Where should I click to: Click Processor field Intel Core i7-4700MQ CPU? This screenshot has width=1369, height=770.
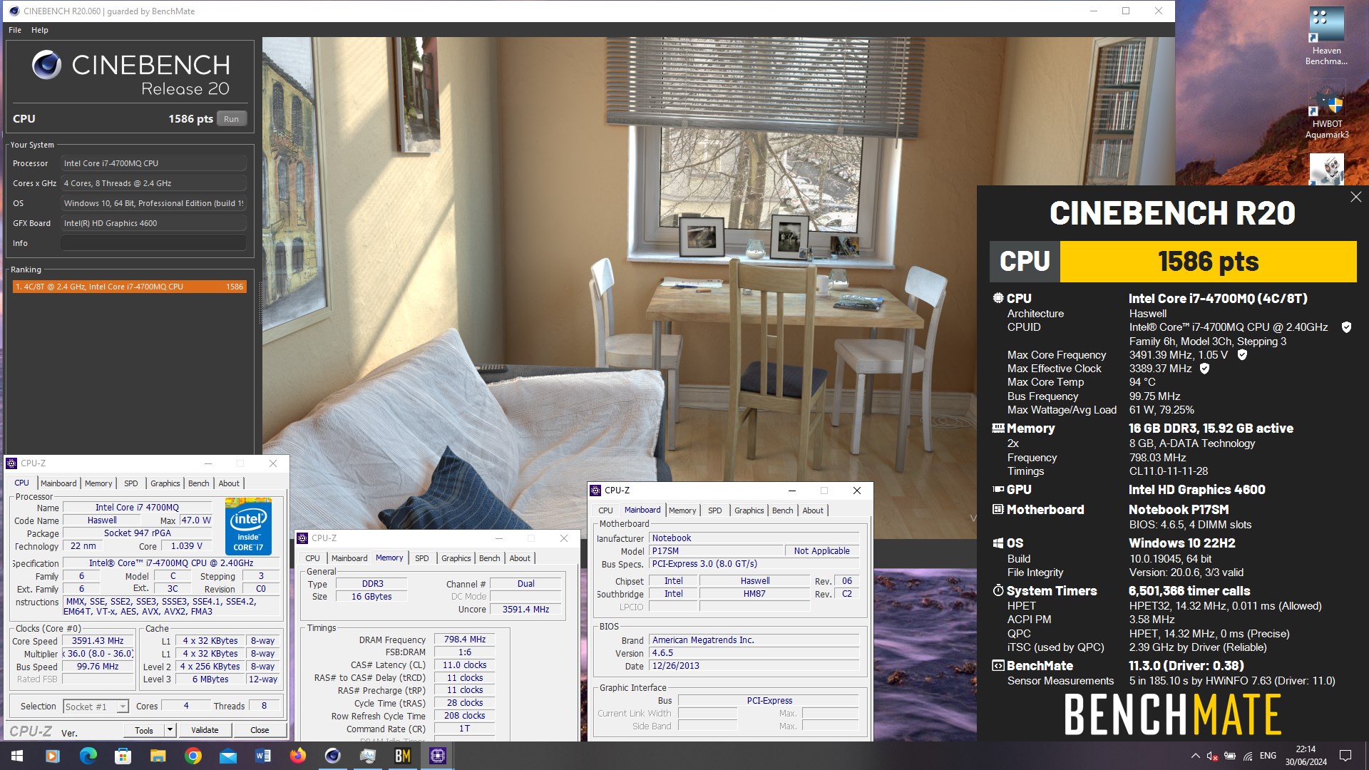153,163
